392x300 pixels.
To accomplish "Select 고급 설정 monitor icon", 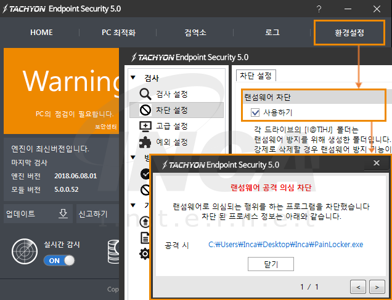I will [145, 126].
